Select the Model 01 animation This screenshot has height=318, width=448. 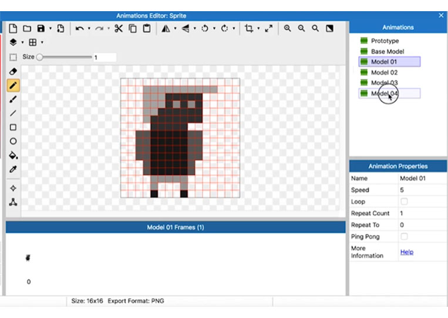[389, 62]
